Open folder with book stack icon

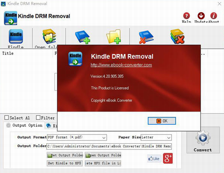tap(49, 36)
